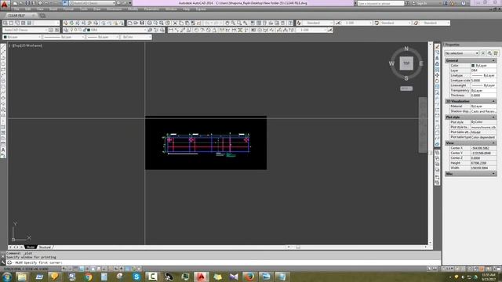Toggle DIM layer on/off light bulb

[x=71, y=30]
